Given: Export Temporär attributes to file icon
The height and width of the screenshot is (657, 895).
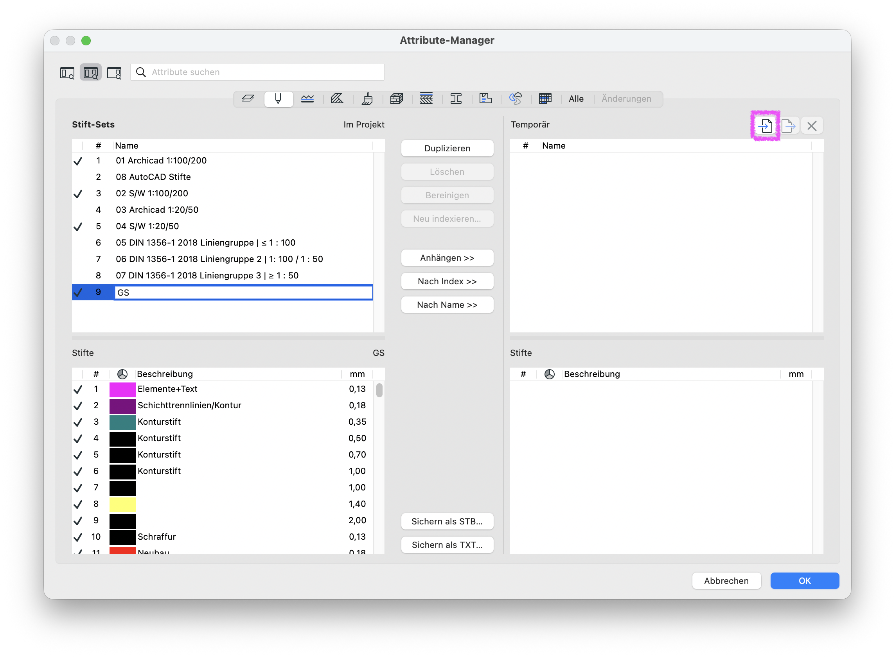Looking at the screenshot, I should pos(789,126).
